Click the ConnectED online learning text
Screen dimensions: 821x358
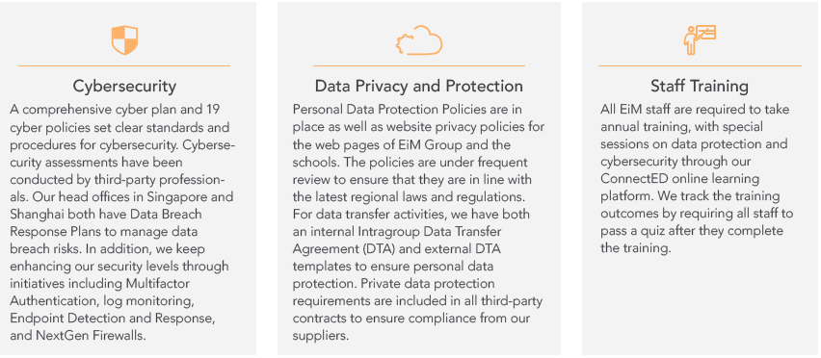[x=679, y=179]
